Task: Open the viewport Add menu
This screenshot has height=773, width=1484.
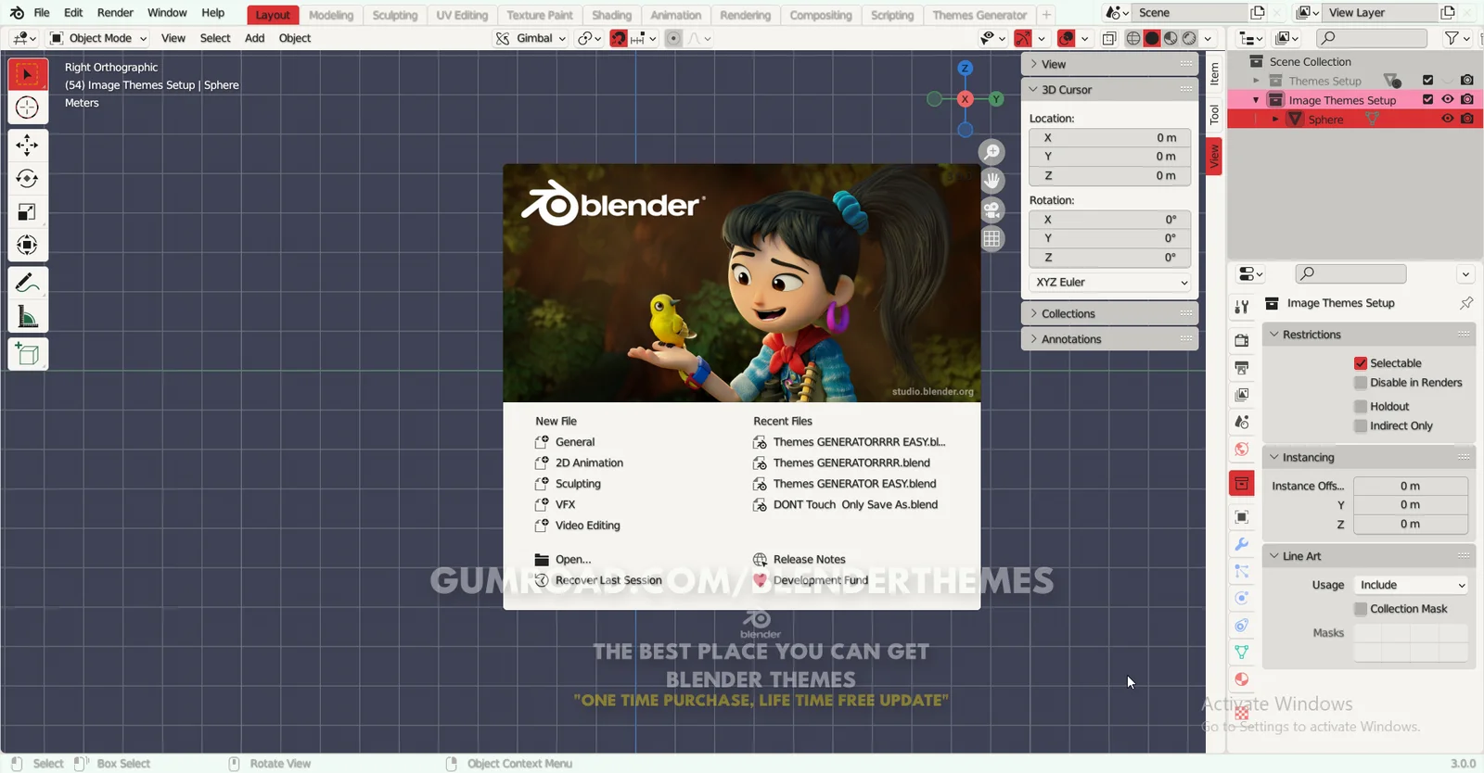Action: coord(254,38)
